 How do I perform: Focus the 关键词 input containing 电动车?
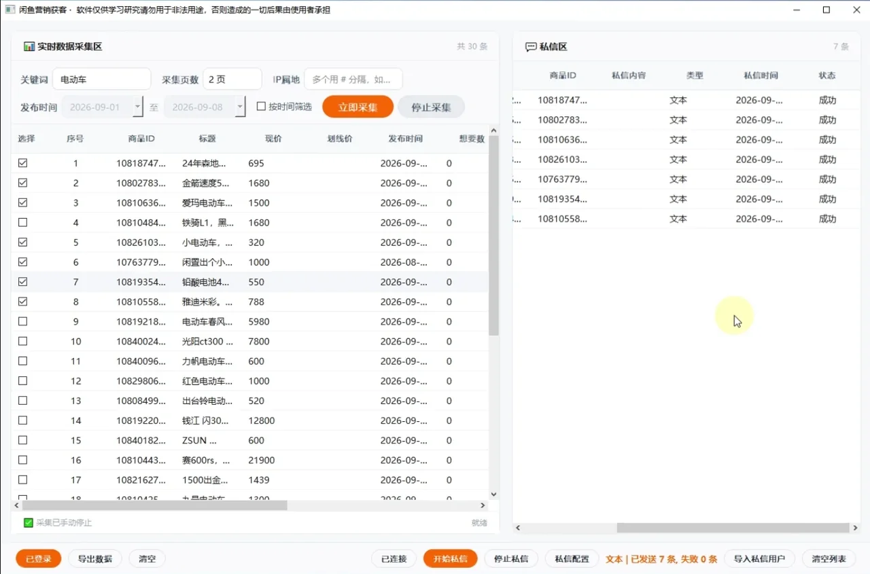point(102,79)
